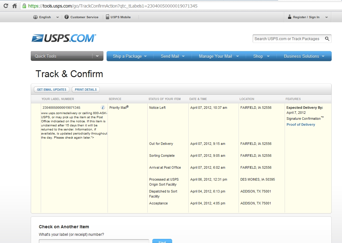Click the Notice Left status text

tap(157, 108)
